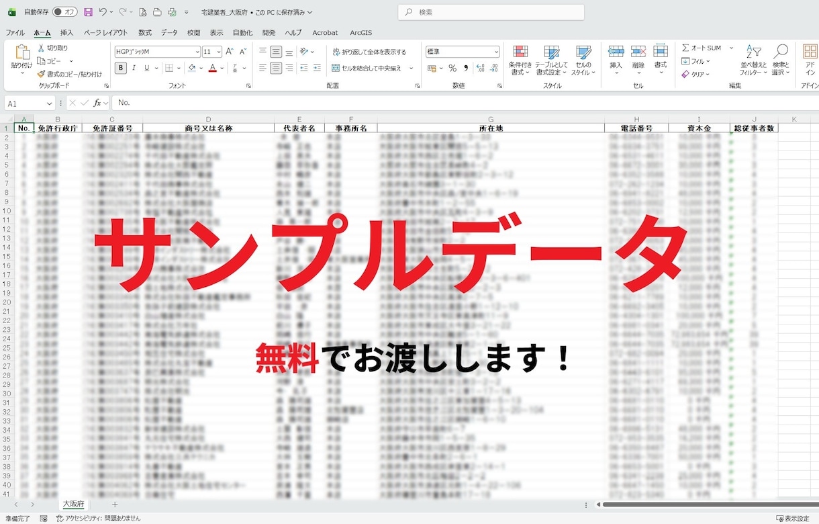
Task: Click the fill color paint bucket
Action: tap(191, 68)
